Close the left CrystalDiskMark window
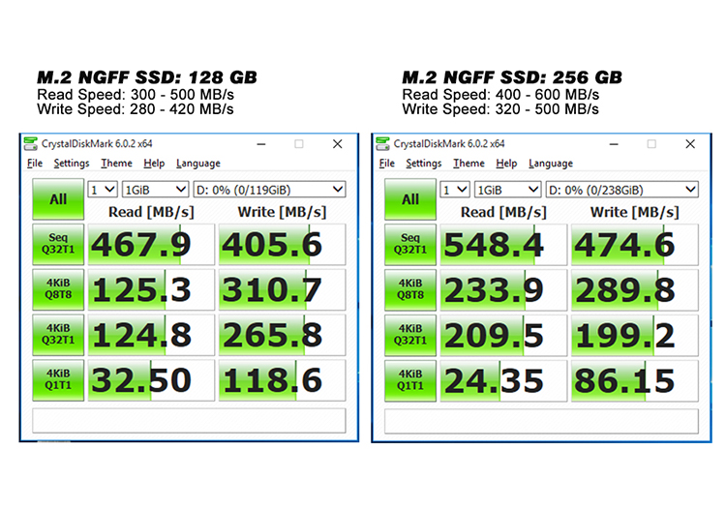Image resolution: width=726 pixels, height=510 pixels. [338, 144]
